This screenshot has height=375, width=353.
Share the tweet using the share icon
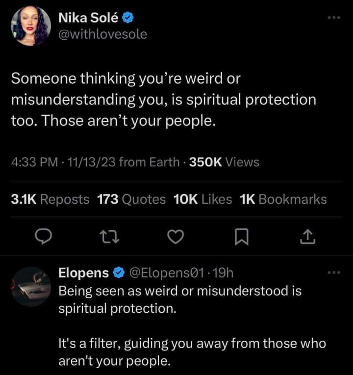click(306, 237)
